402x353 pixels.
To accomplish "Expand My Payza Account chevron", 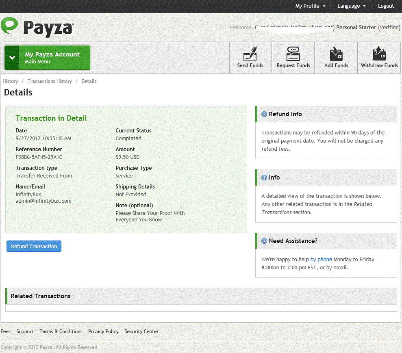I will tap(12, 58).
